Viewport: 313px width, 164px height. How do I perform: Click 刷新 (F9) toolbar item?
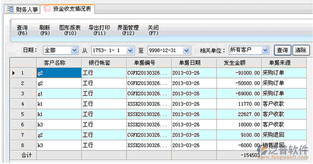point(45,30)
